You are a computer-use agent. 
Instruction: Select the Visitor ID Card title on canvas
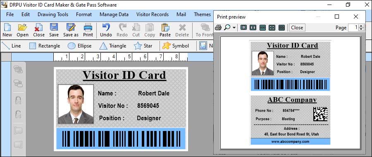[x=124, y=76]
